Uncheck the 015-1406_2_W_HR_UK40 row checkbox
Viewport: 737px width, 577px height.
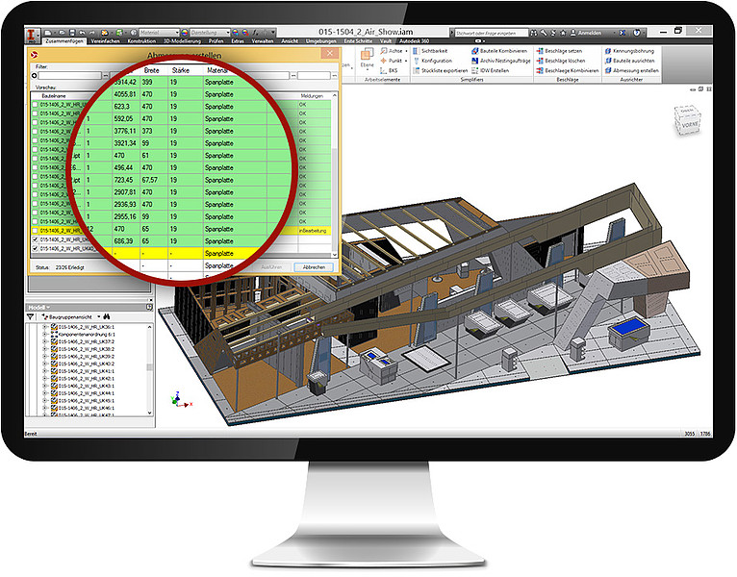(35, 248)
